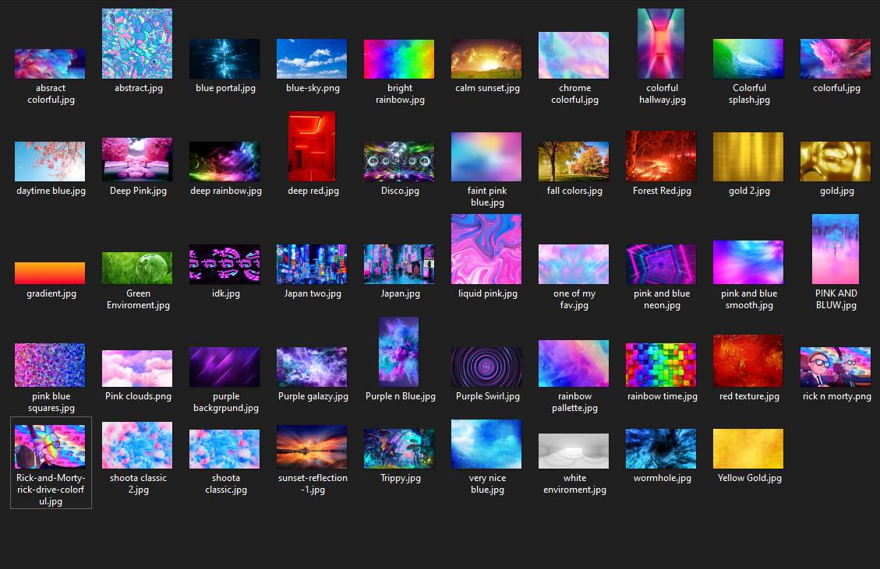Click the Purple Swirl.jpg thumbnail
The height and width of the screenshot is (569, 880).
pos(486,367)
